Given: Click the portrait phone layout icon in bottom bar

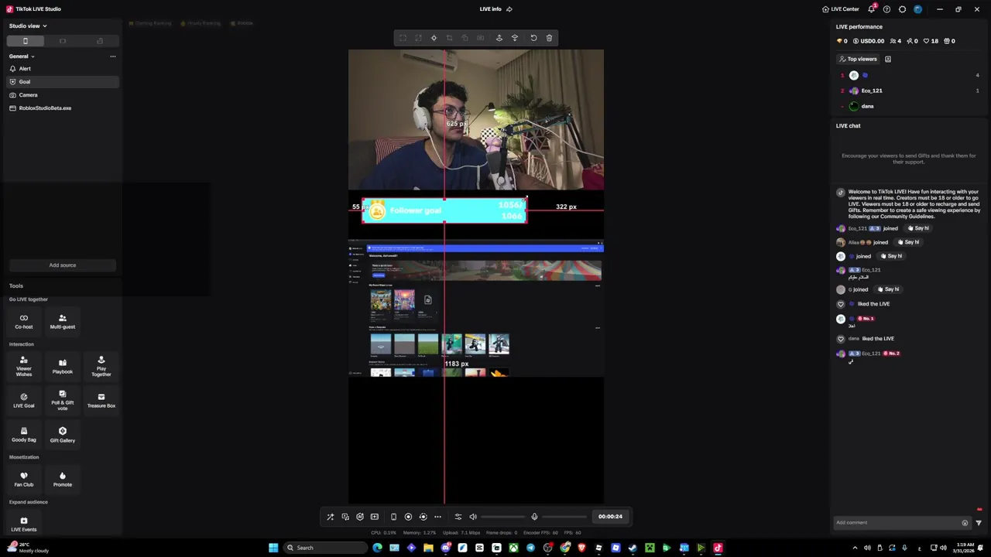Looking at the screenshot, I should pyautogui.click(x=393, y=517).
